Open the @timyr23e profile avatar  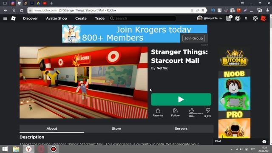coord(200,18)
